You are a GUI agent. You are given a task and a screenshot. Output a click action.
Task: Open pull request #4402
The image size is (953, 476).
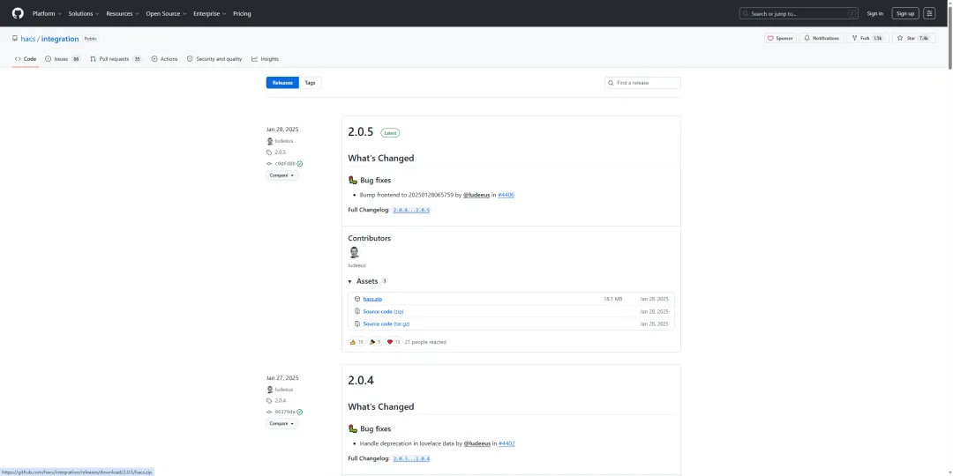507,443
